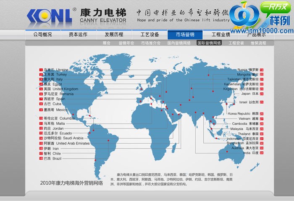Image resolution: width=294 pixels, height=201 pixels.
Task: Go to the 展会 submenu
Action: point(107,43)
